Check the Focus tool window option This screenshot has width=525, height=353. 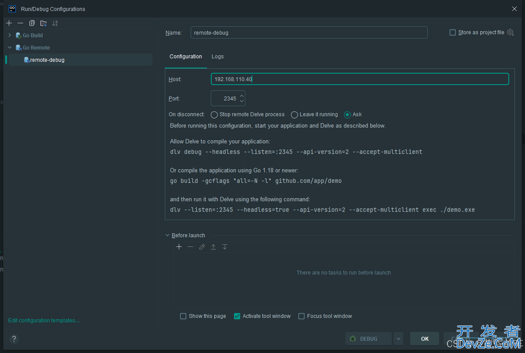[x=302, y=316]
